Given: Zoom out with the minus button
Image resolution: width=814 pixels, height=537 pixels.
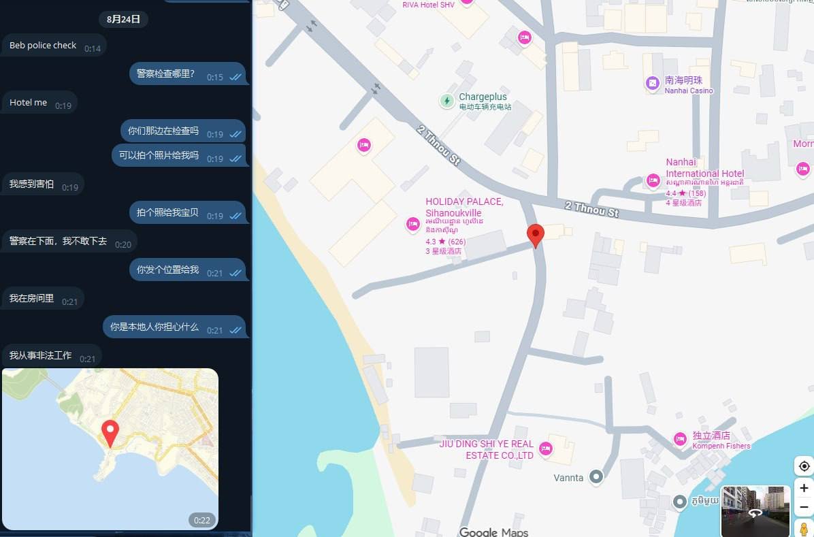Looking at the screenshot, I should pyautogui.click(x=804, y=508).
